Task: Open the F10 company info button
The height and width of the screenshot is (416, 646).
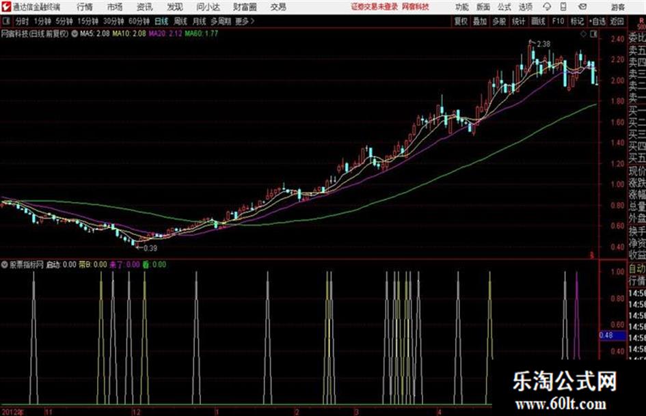Action: pos(558,21)
